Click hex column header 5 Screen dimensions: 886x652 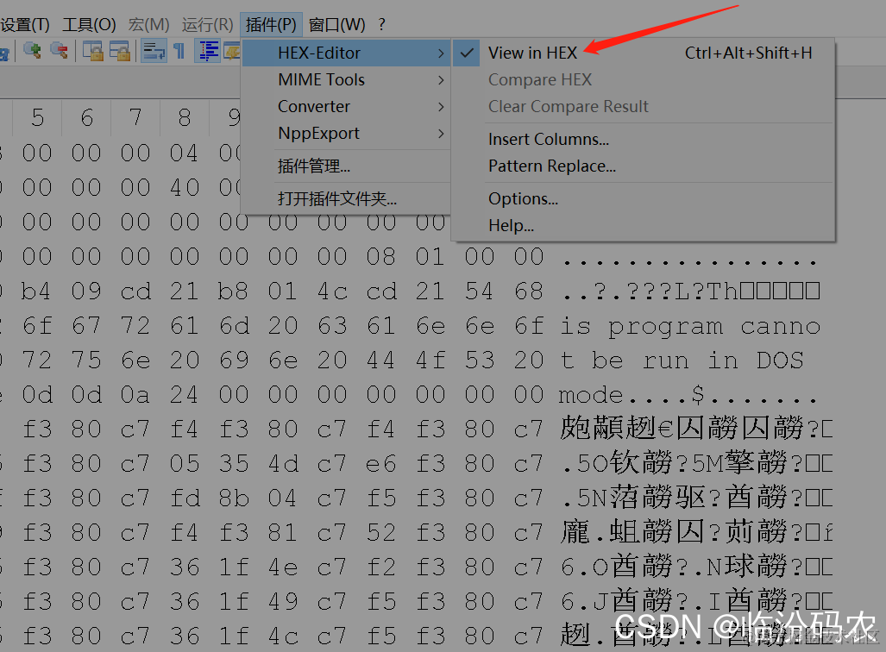coord(37,117)
